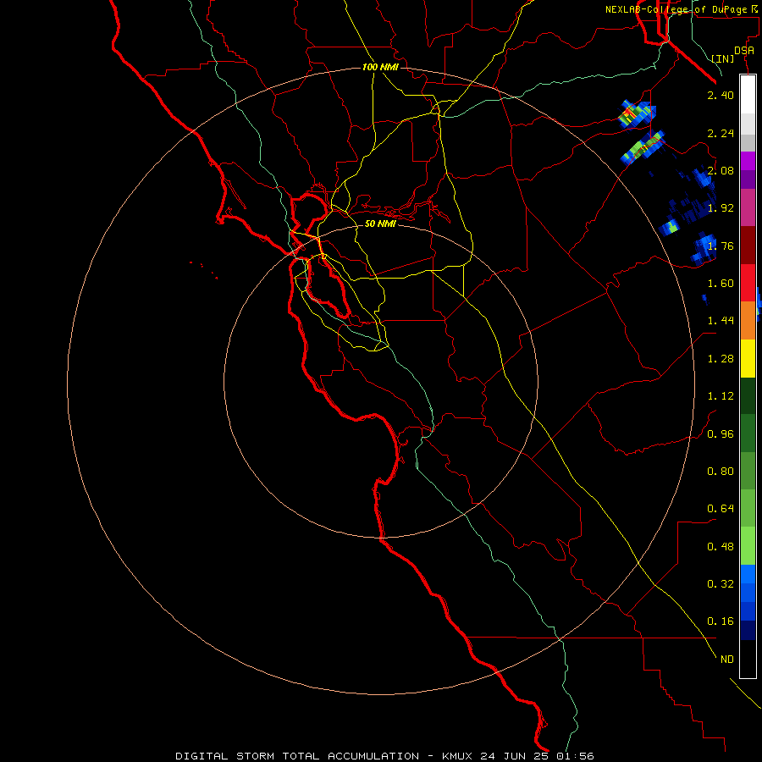Select the yellow legend color swatch
Screen dimensions: 762x762
click(748, 359)
